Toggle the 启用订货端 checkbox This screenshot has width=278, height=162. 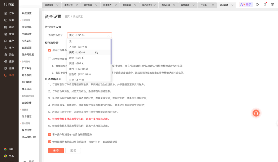click(50, 50)
